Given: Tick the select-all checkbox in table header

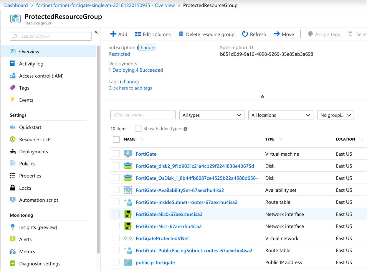Looking at the screenshot, I should [116, 139].
